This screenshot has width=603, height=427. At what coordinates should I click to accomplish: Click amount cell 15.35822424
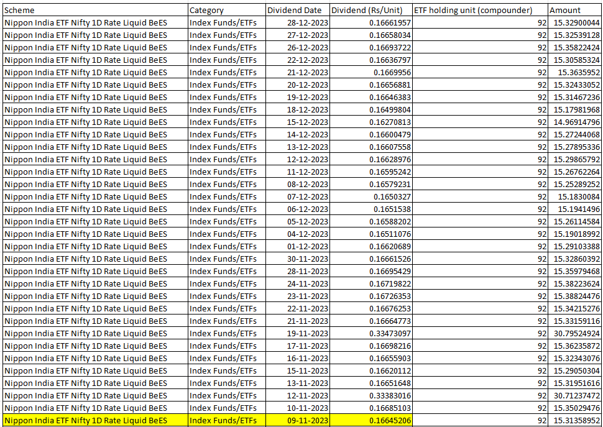pyautogui.click(x=574, y=48)
